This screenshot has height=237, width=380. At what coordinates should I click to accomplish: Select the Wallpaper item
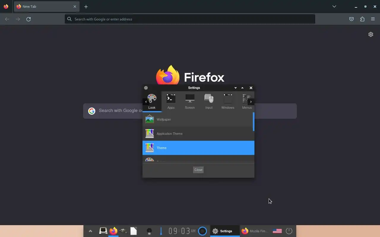click(197, 119)
